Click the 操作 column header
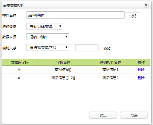Screen dimensions: 153x125 point(141,62)
